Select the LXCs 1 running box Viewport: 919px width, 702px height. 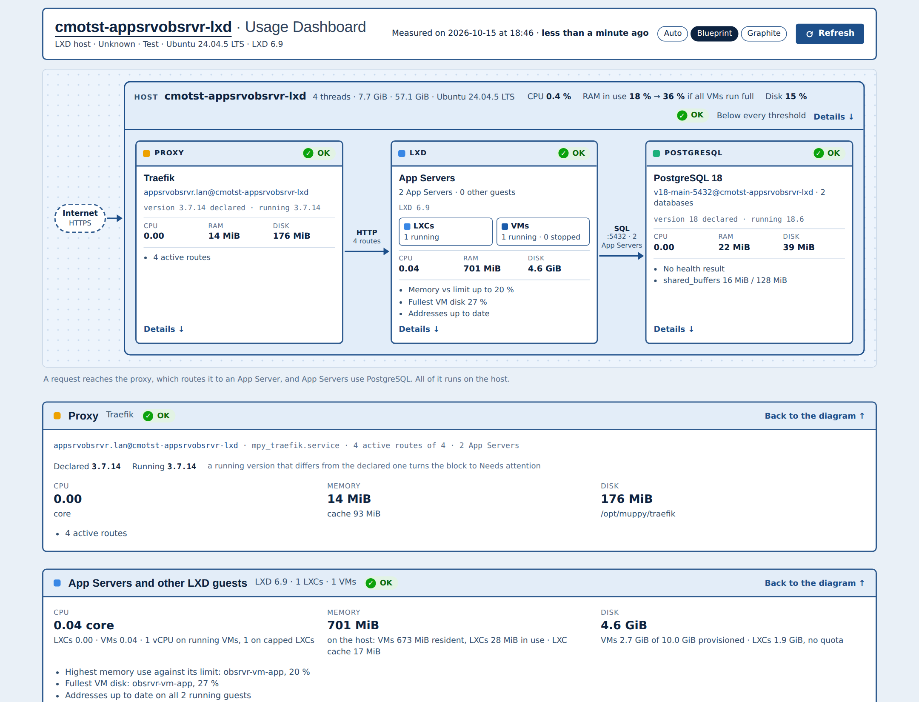click(x=445, y=231)
